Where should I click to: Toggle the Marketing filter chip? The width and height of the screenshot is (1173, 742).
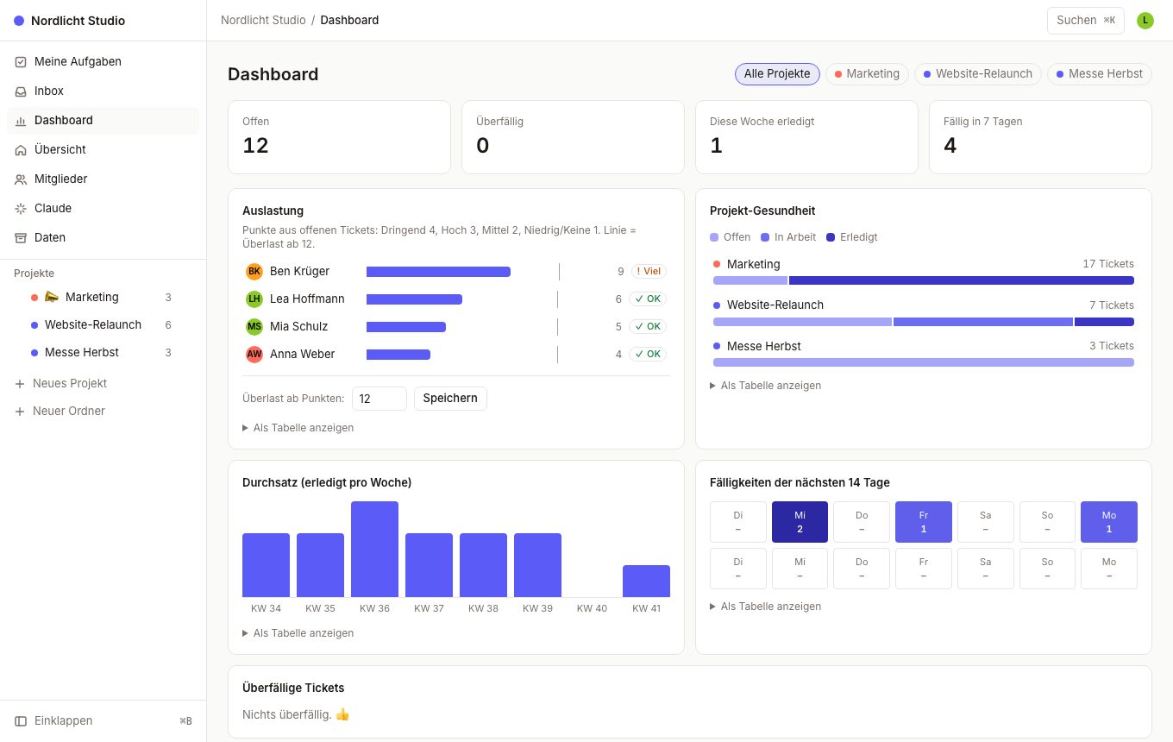pos(867,74)
